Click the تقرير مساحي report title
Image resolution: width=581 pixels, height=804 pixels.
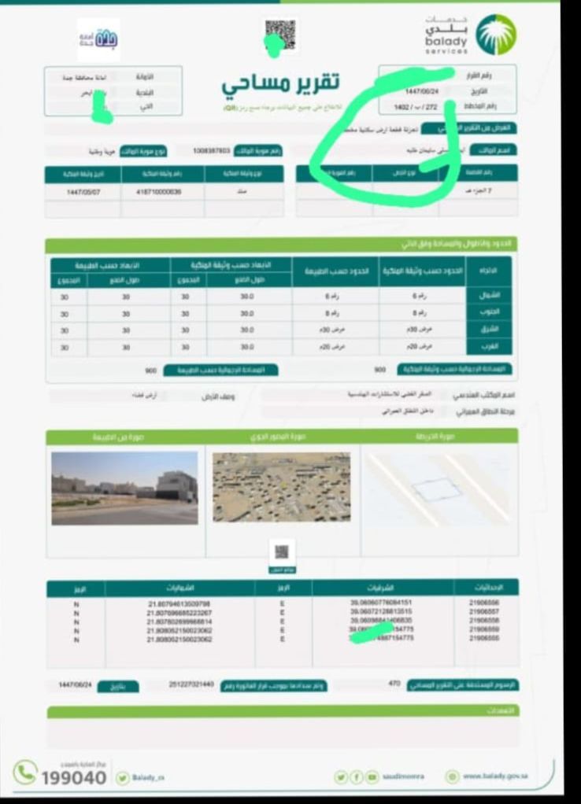(x=281, y=83)
